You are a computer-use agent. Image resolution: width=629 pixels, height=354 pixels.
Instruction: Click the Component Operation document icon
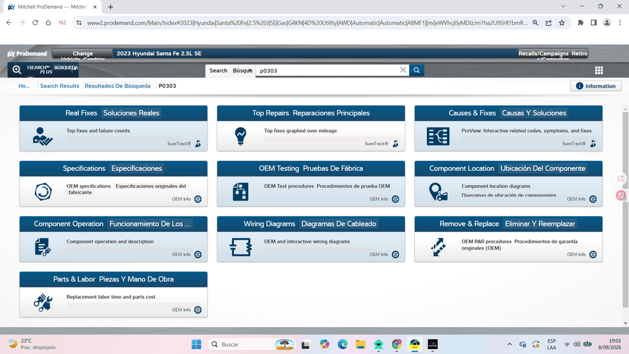click(42, 247)
